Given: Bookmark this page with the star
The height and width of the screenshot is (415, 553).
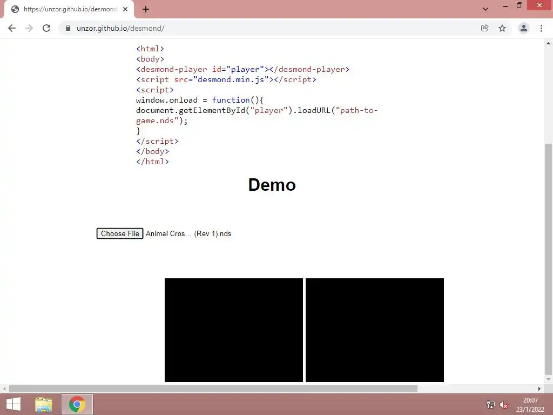Looking at the screenshot, I should coord(502,28).
